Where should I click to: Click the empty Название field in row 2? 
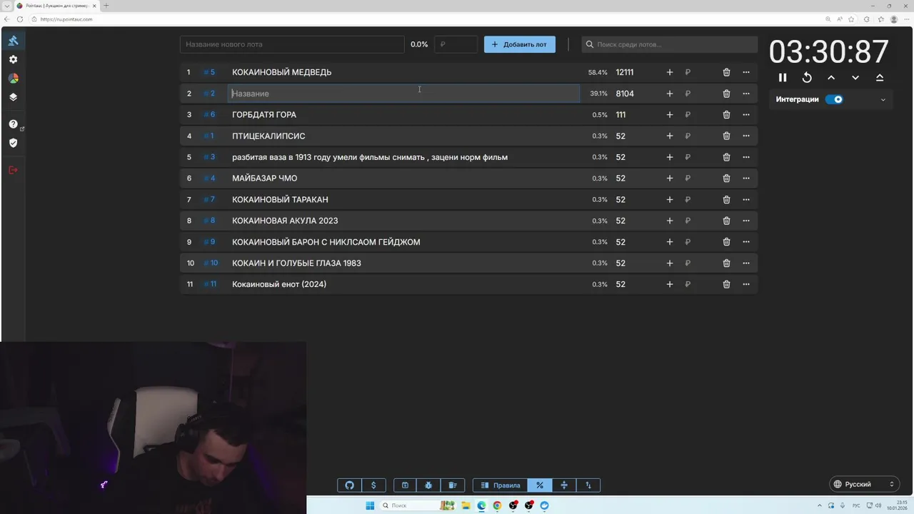pyautogui.click(x=403, y=94)
